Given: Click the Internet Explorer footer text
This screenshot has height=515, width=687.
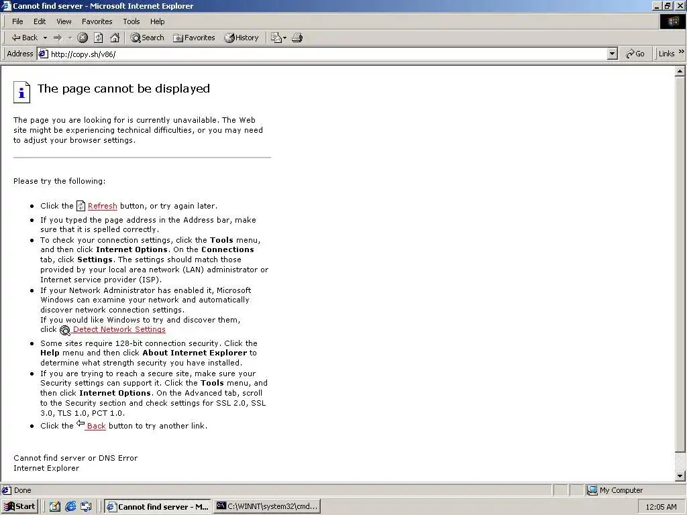Looking at the screenshot, I should [46, 468].
